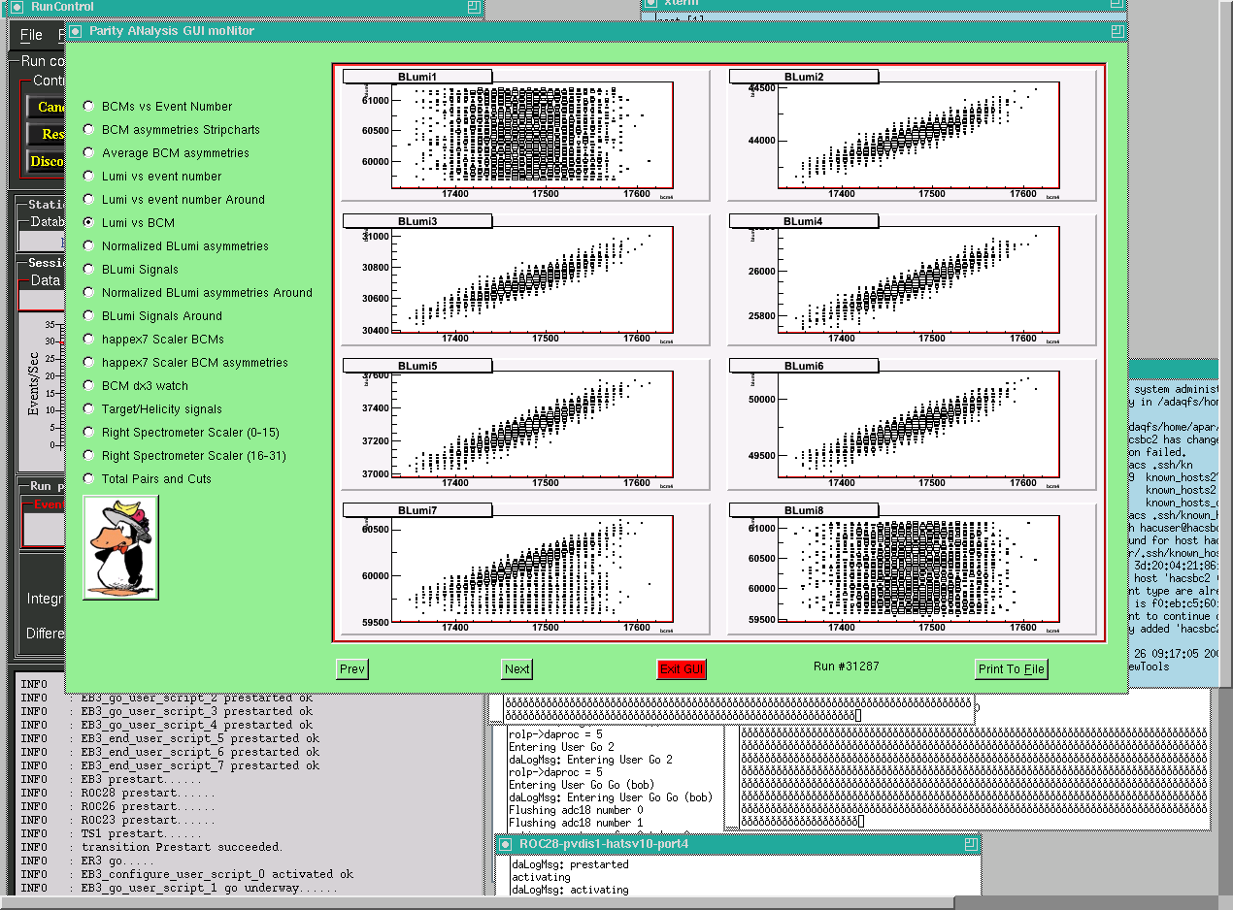The image size is (1233, 910).
Task: Click the BLumi1 plot
Action: tap(526, 134)
